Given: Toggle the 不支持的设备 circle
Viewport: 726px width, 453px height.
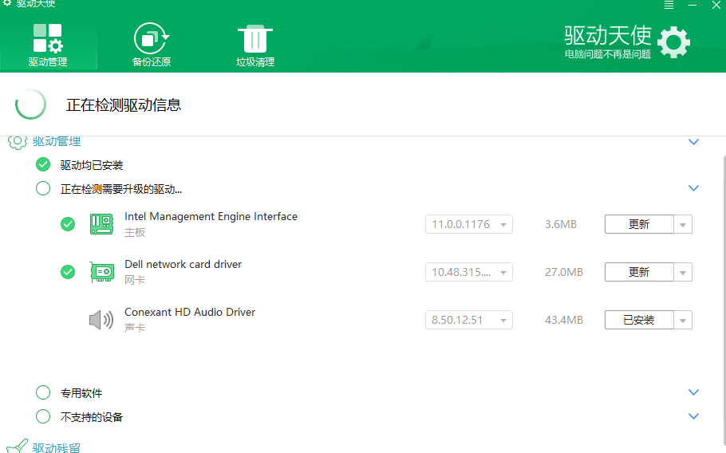Looking at the screenshot, I should tap(43, 416).
